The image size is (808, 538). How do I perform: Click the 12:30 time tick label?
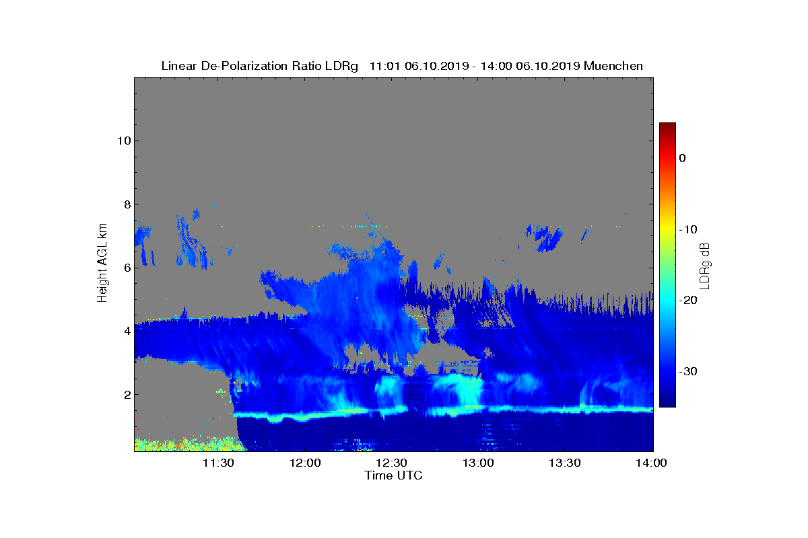(x=391, y=463)
